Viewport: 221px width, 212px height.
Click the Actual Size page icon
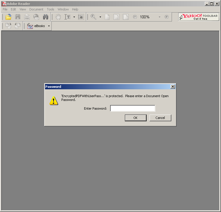pos(107,17)
